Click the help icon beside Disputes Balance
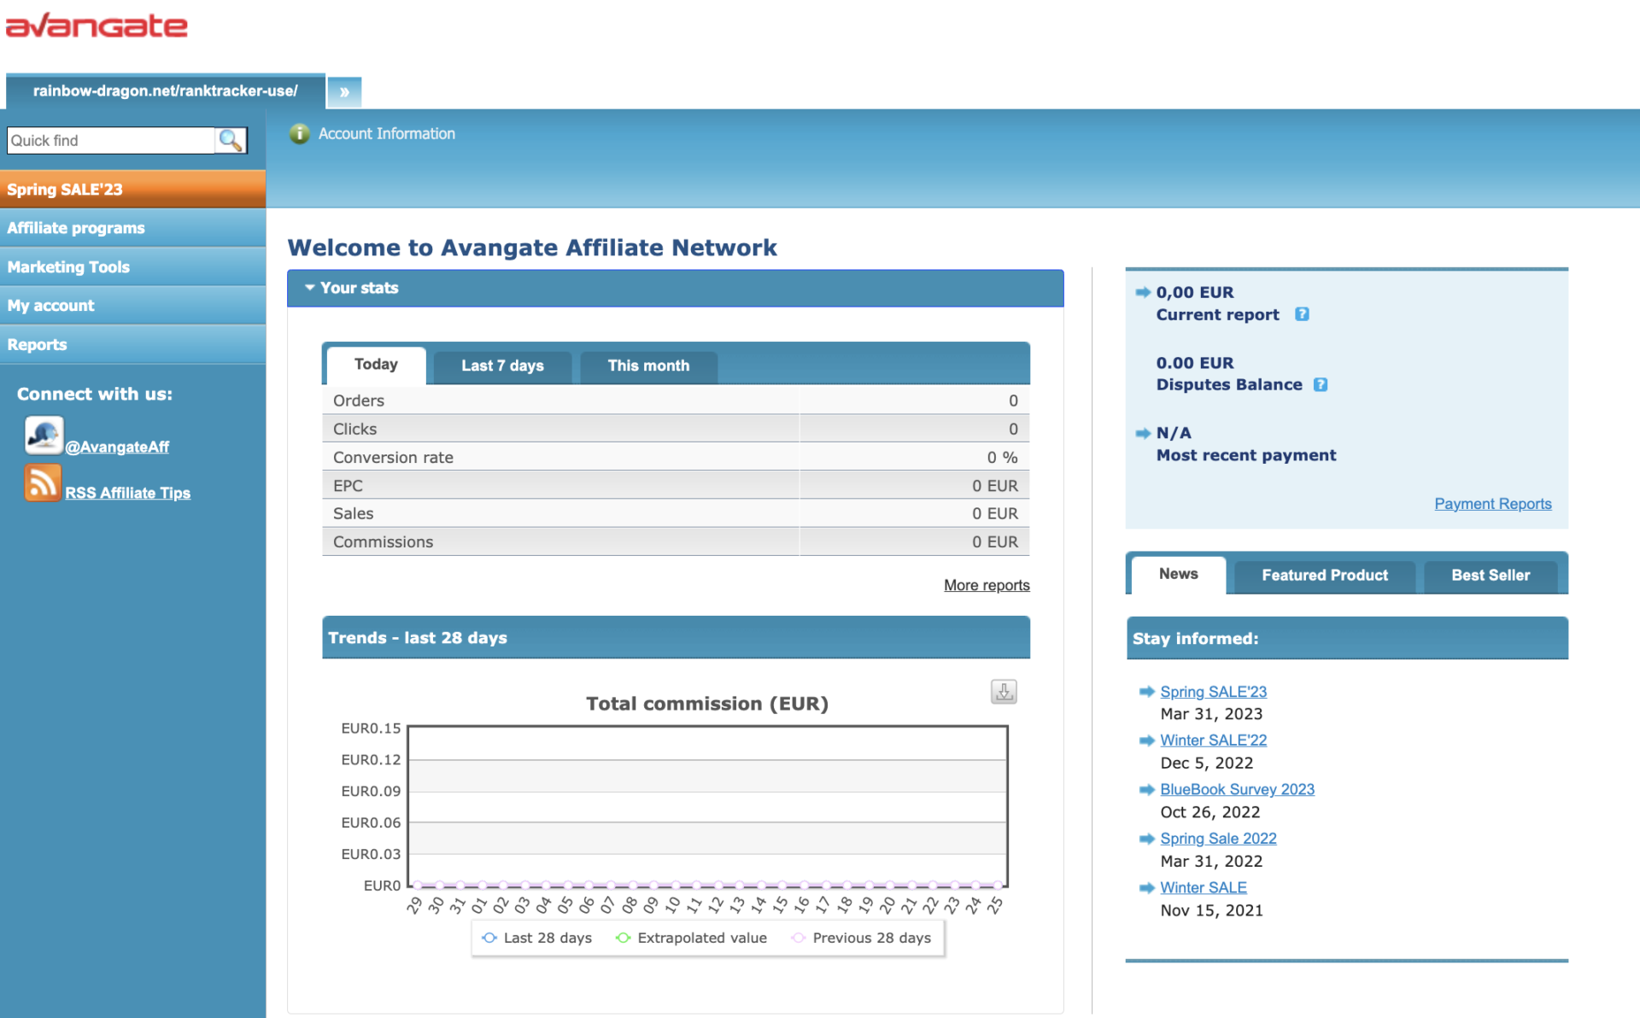Screen dimensions: 1640x1018 coord(1321,384)
